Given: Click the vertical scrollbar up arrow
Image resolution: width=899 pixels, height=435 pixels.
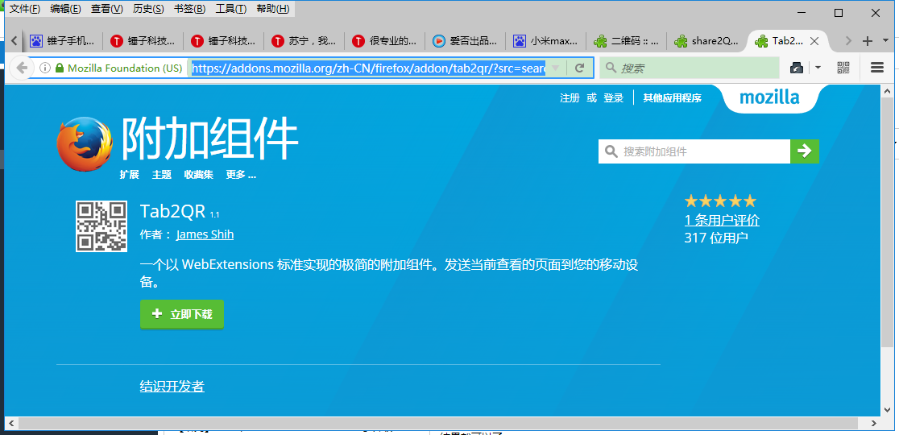Looking at the screenshot, I should point(886,91).
